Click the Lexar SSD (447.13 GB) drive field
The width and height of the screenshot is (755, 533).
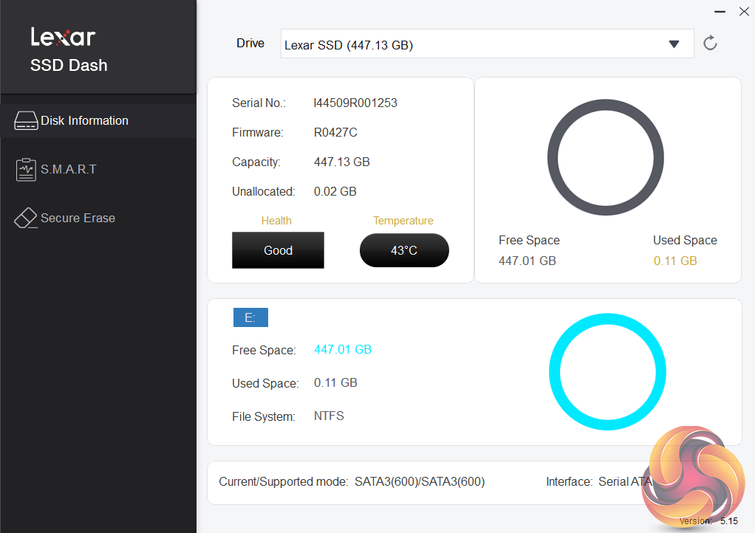pyautogui.click(x=488, y=44)
